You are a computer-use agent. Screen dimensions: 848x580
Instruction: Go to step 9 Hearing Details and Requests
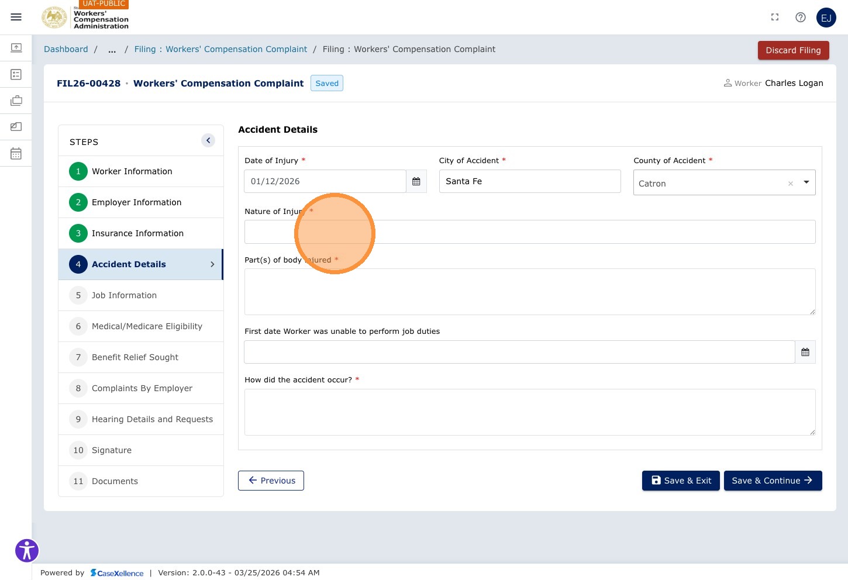tap(141, 419)
